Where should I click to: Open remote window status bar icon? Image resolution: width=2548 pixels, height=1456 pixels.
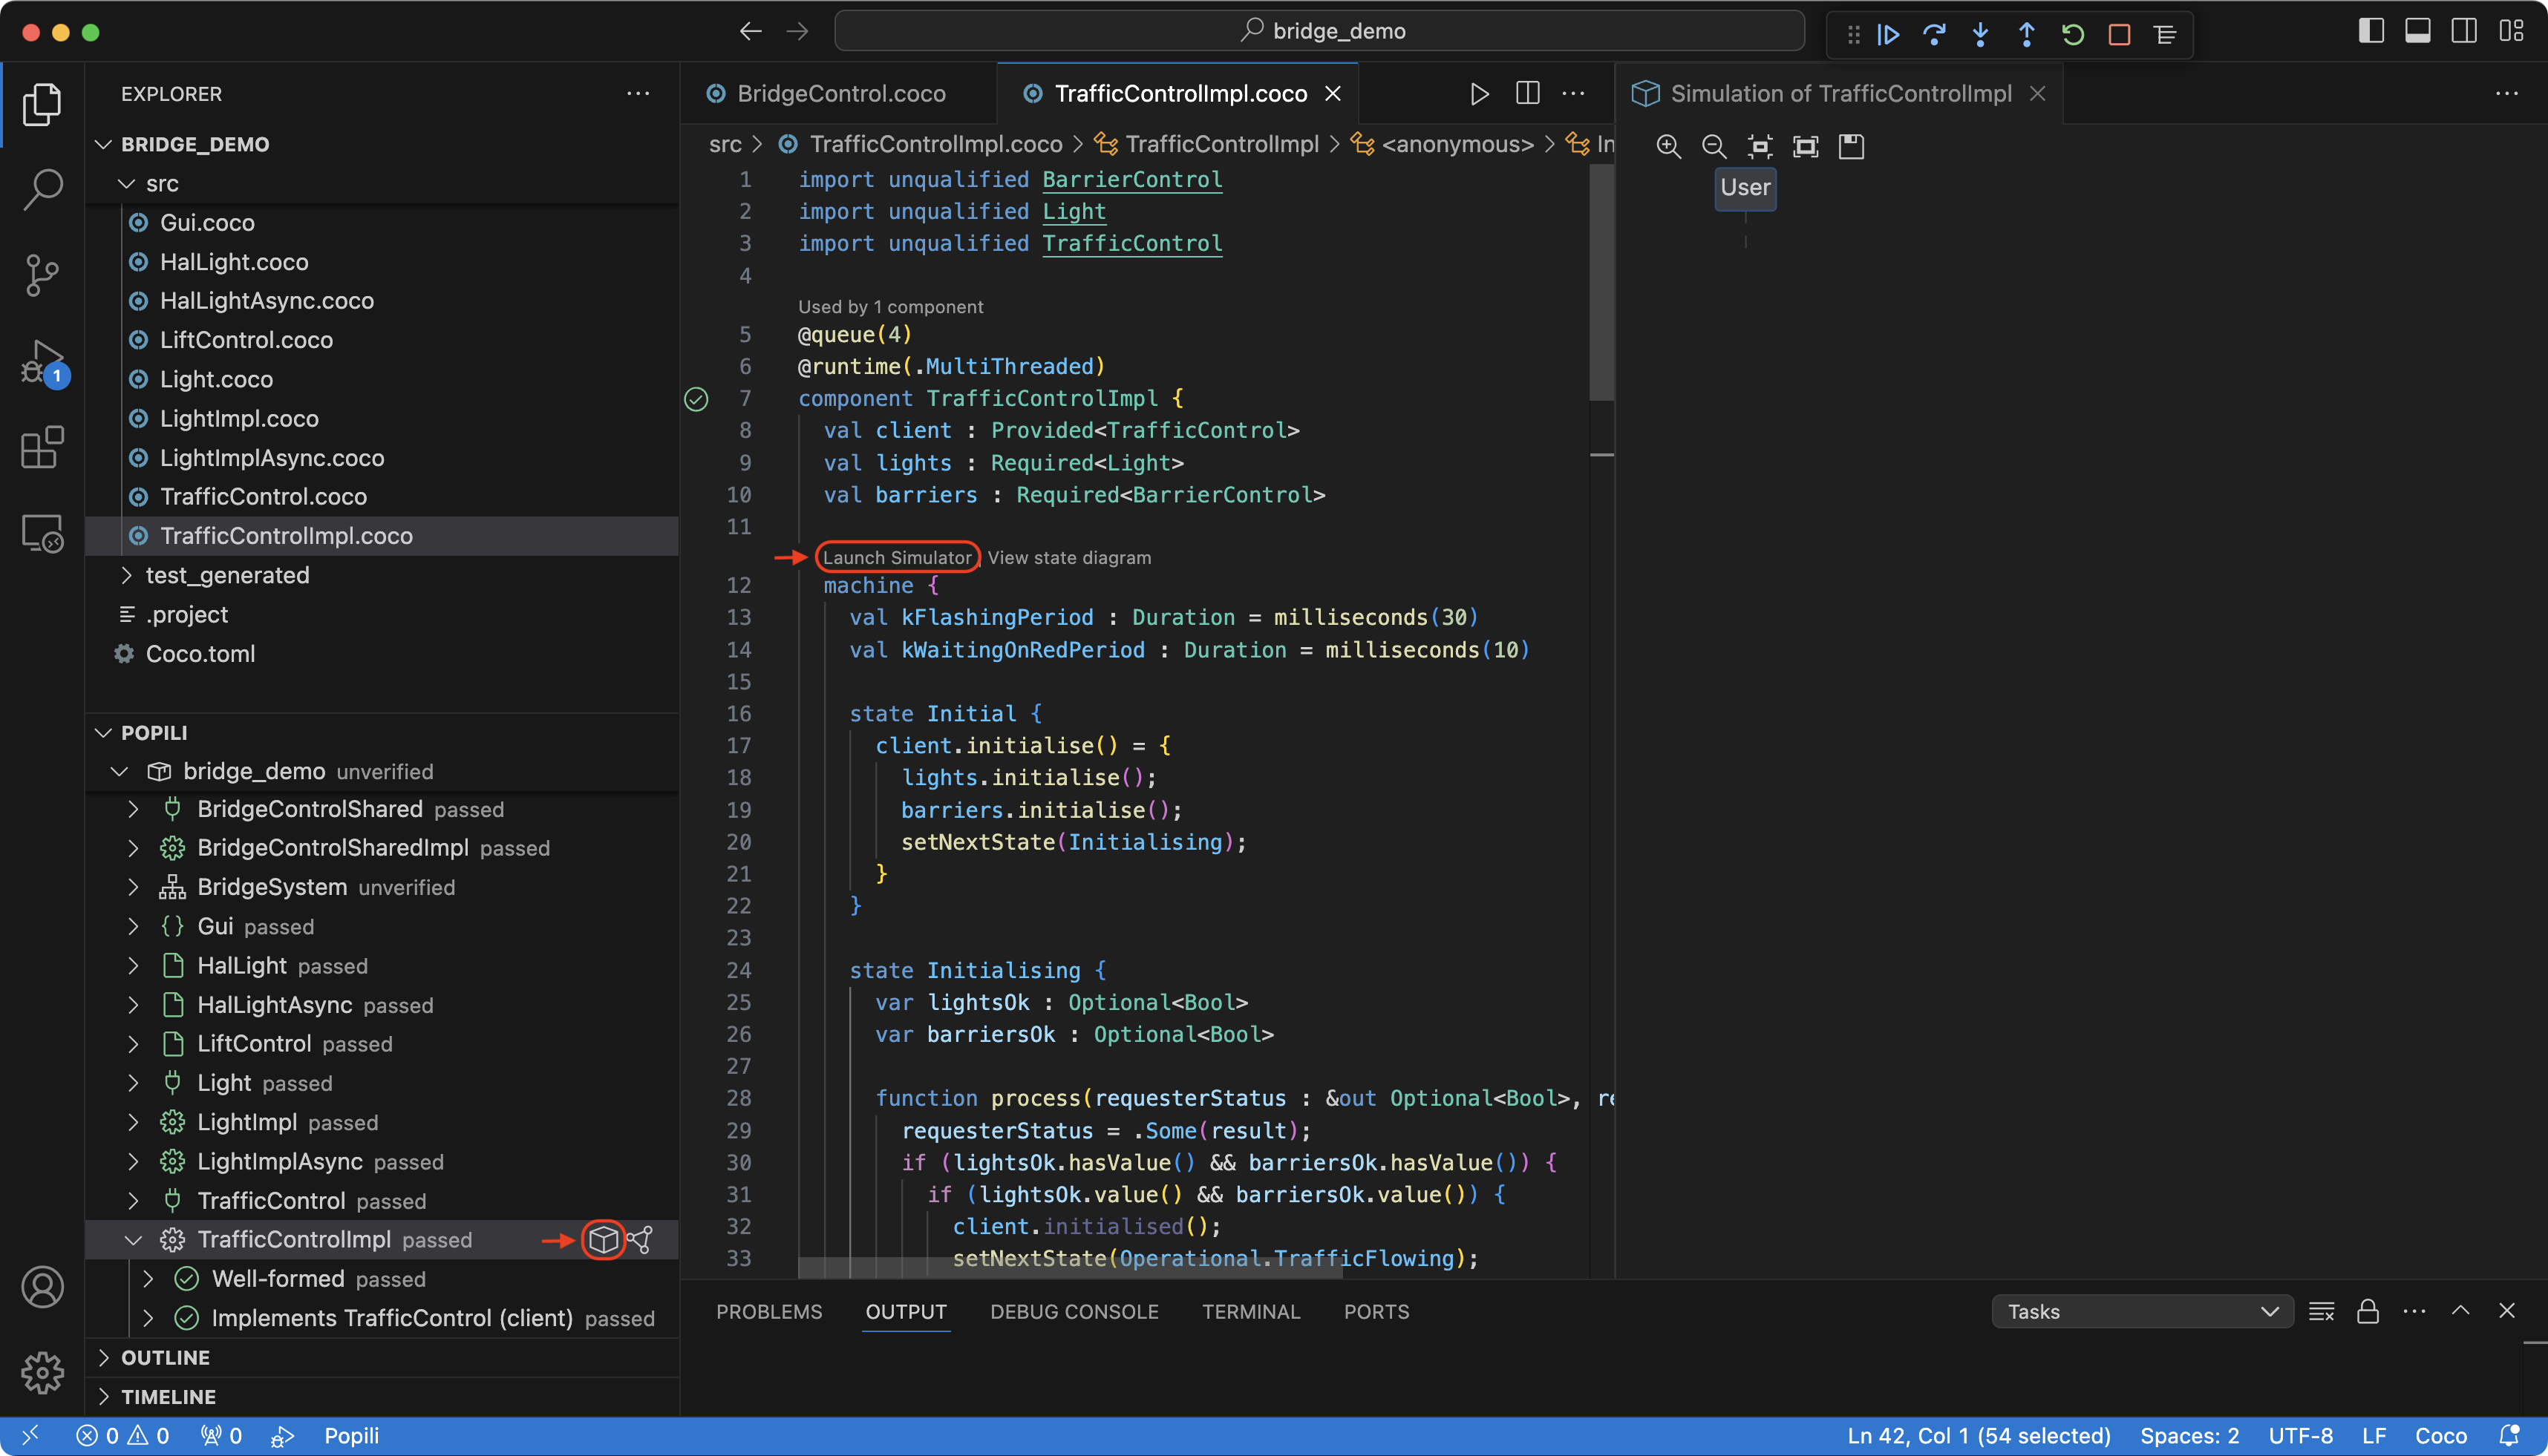tap(30, 1435)
